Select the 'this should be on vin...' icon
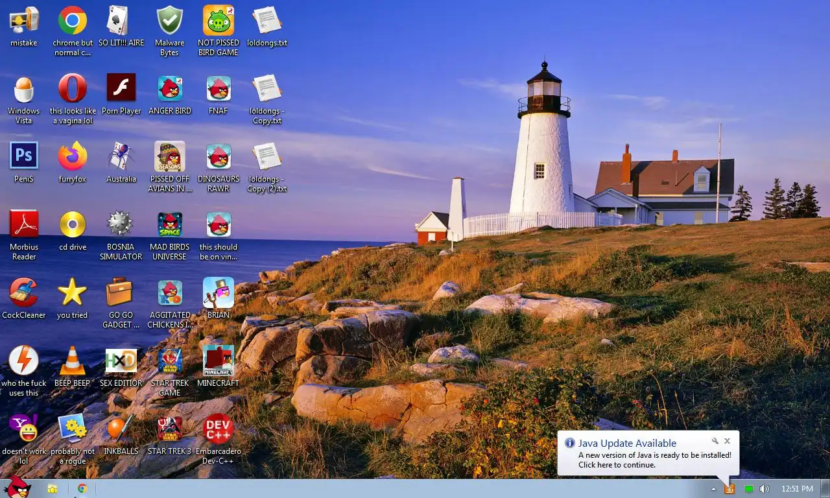Screen dimensions: 830x498 pyautogui.click(x=219, y=225)
